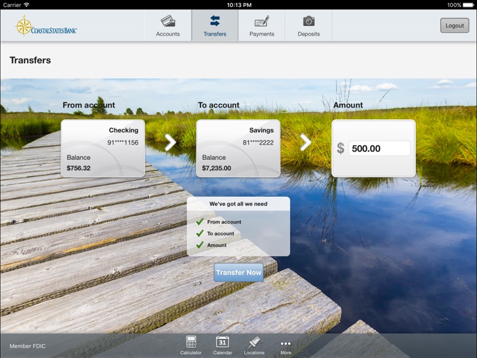The height and width of the screenshot is (358, 477).
Task: Open the More menu
Action: 286,347
